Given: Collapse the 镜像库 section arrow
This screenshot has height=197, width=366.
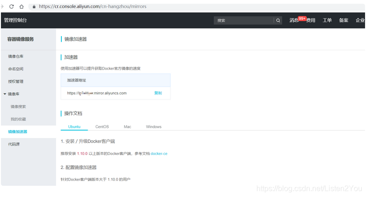Looking at the screenshot, I should pyautogui.click(x=5, y=94).
